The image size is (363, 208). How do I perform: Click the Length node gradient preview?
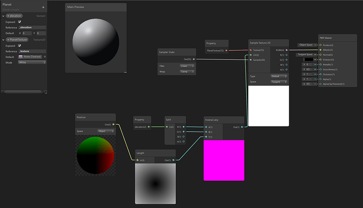(155, 183)
